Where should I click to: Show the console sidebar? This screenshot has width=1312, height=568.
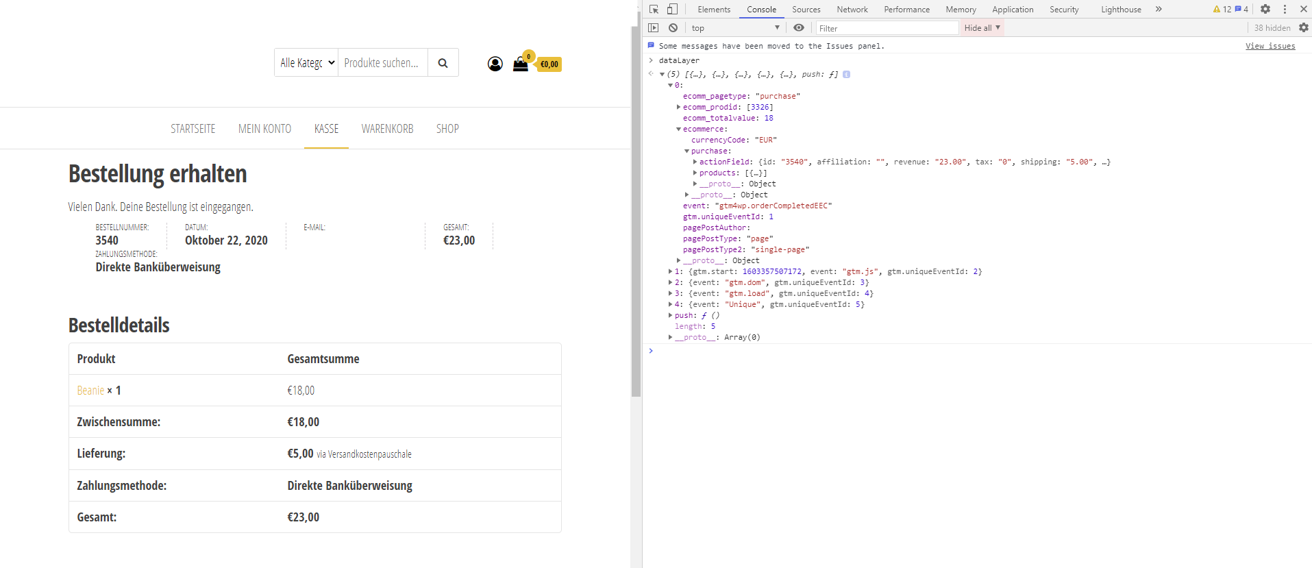[654, 28]
